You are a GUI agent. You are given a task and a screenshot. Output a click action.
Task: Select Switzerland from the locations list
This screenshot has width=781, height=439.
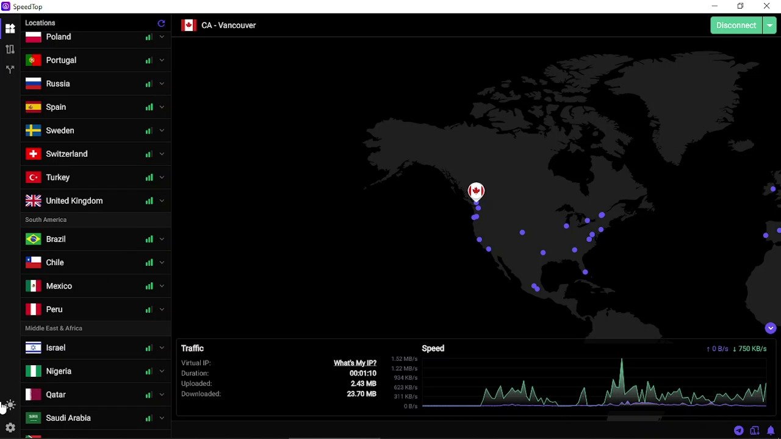click(67, 154)
